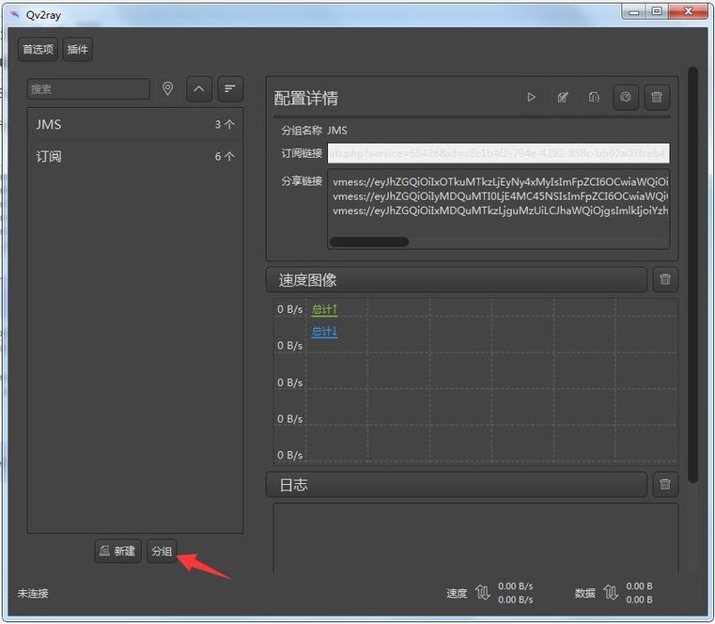Clear the log with trash icon

665,484
